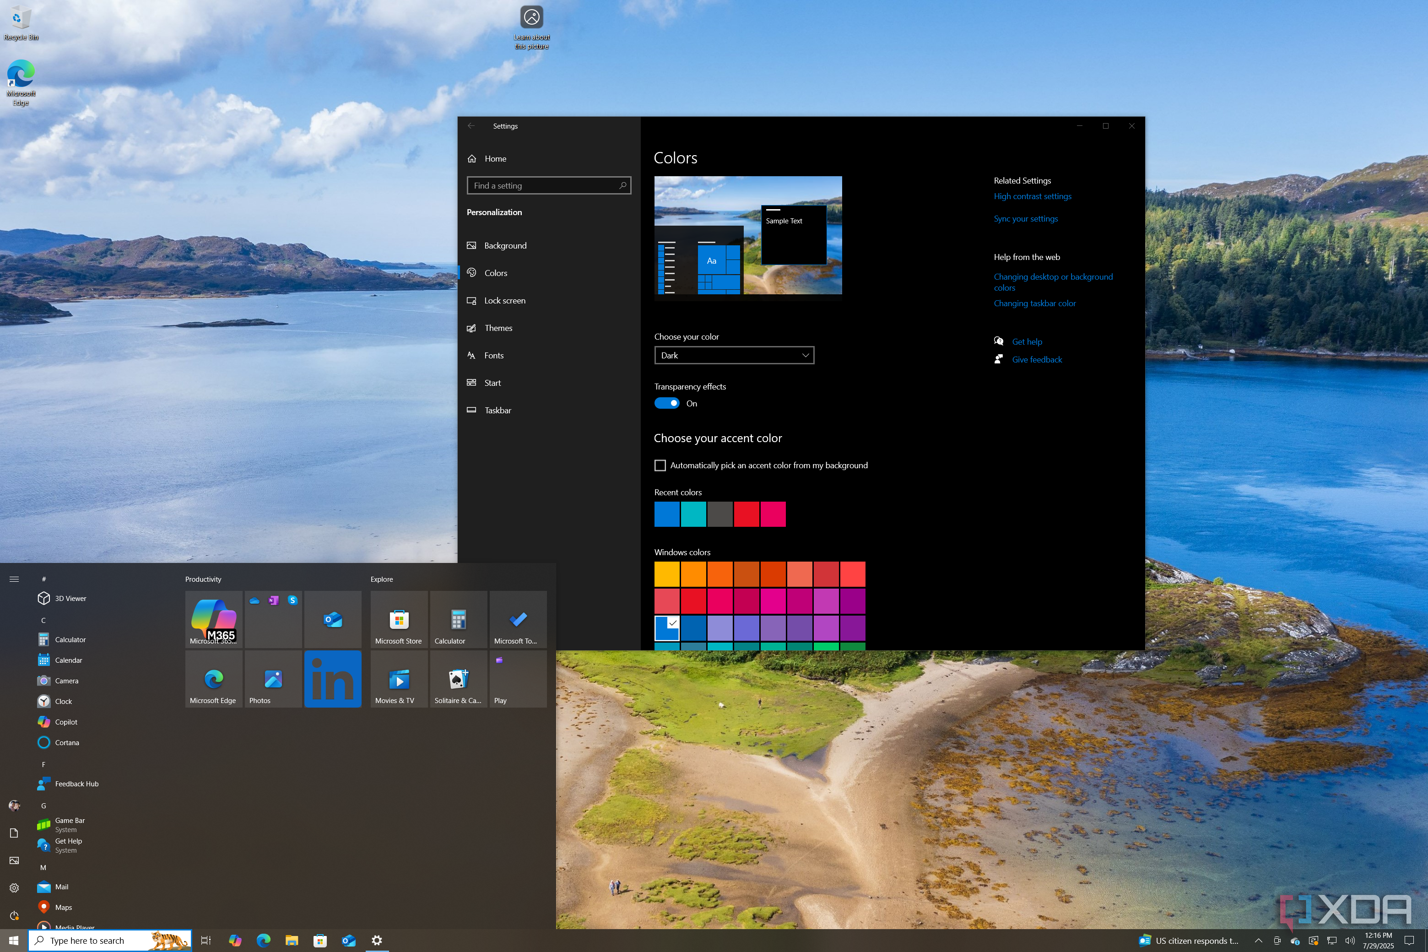This screenshot has width=1428, height=952.
Task: Collapse Start menu hamburger expander
Action: 14,579
